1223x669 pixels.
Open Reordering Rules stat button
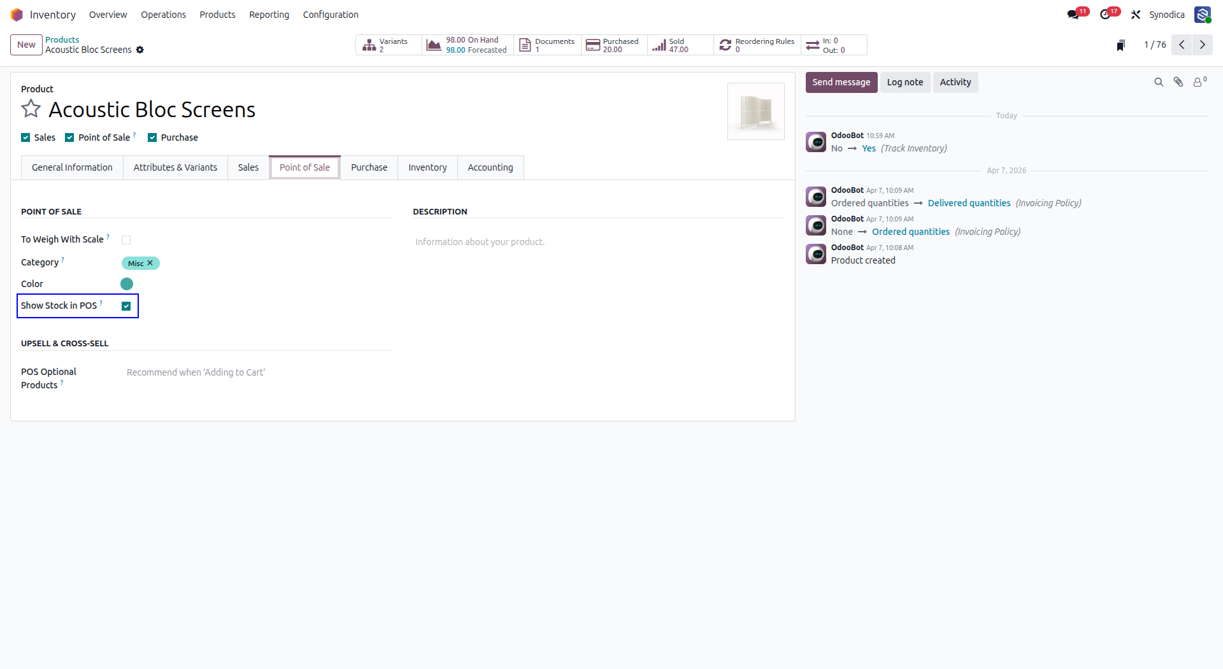click(757, 45)
